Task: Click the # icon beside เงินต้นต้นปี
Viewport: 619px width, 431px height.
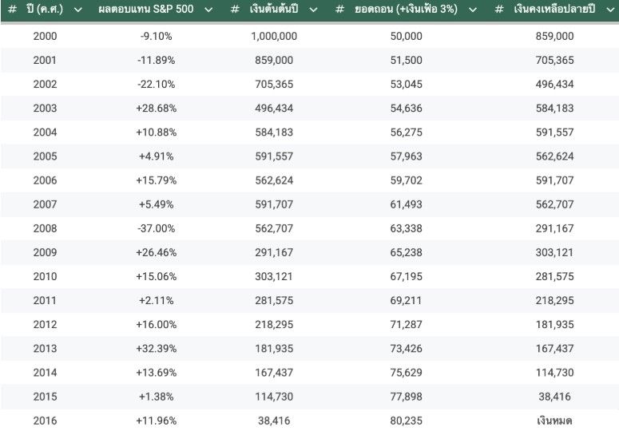Action: point(235,10)
